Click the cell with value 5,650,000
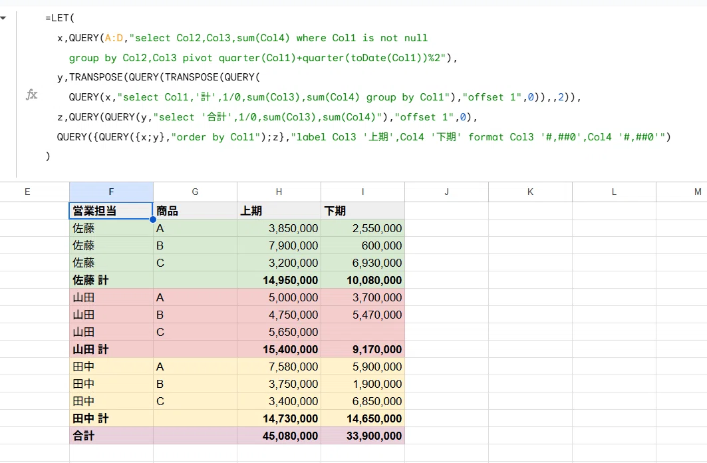 [279, 332]
